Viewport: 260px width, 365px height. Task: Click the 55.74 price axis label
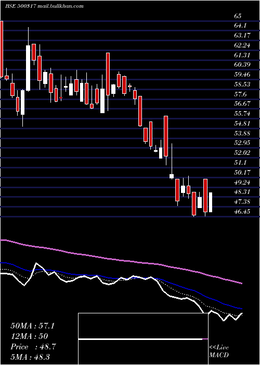pyautogui.click(x=242, y=114)
